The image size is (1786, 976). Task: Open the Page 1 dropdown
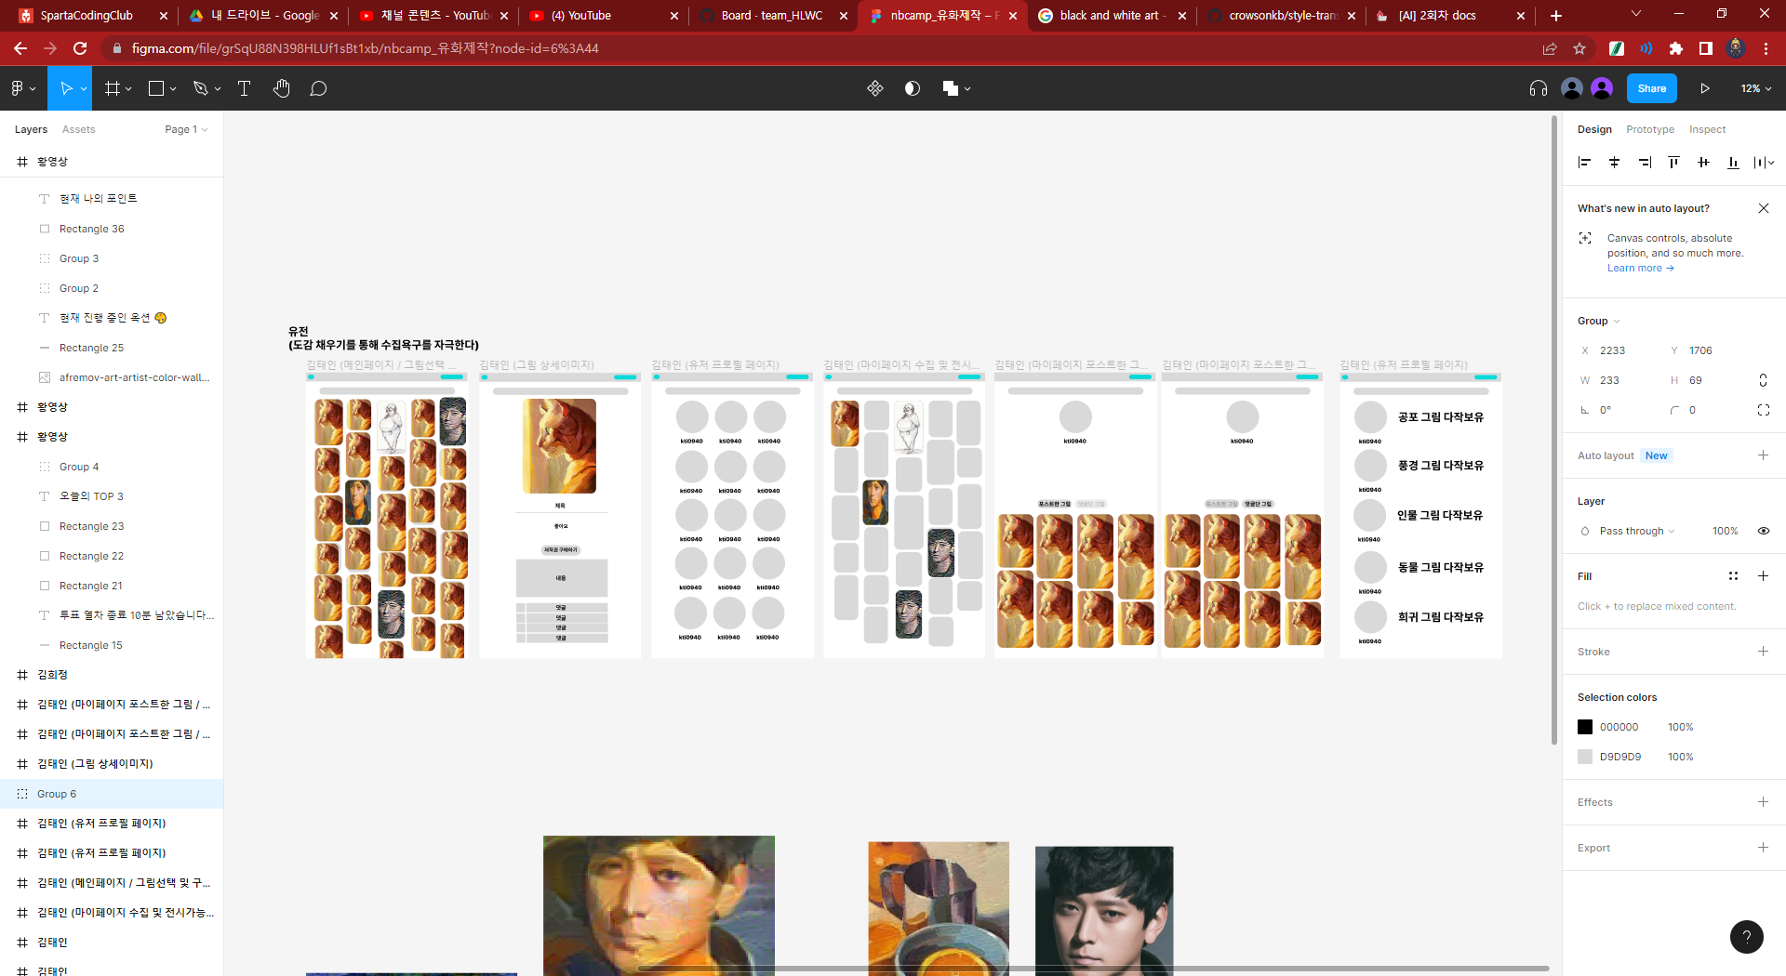185,129
